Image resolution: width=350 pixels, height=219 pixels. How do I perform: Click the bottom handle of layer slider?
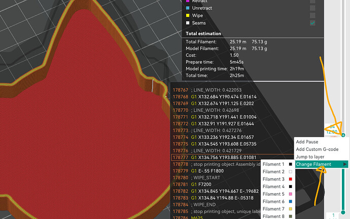tap(343, 212)
